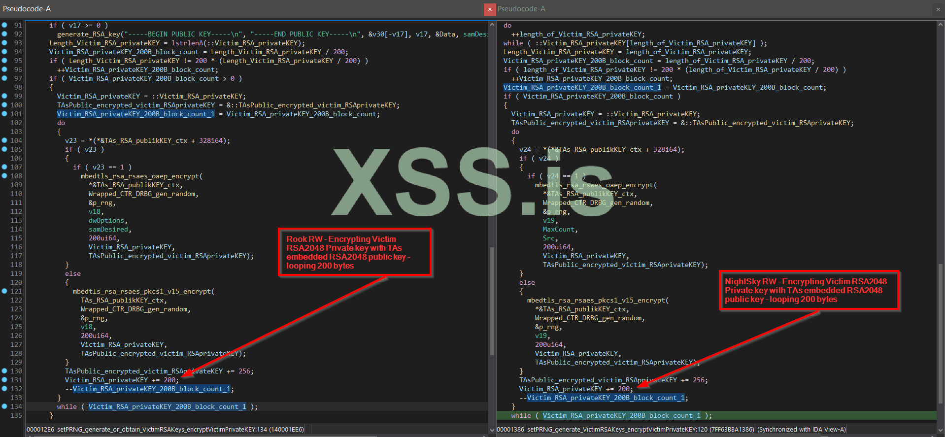Click address 00001386 in right status bar

click(510, 430)
